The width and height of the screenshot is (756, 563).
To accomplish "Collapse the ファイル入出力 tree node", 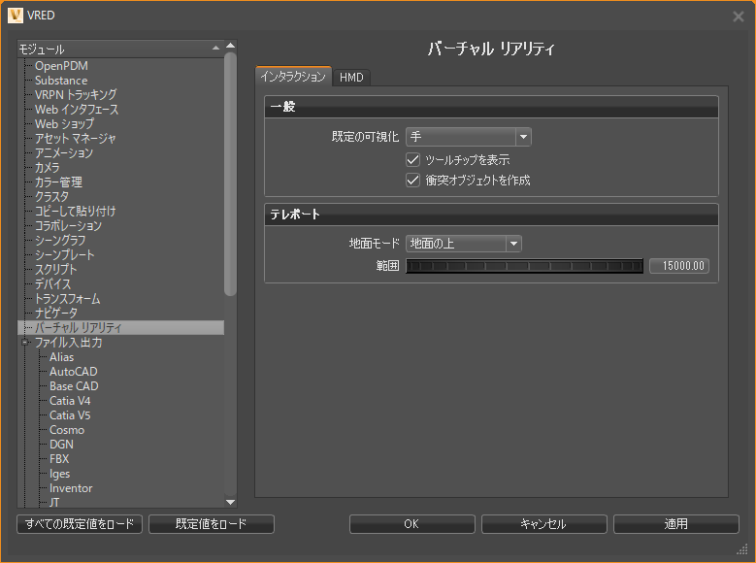I will 25,343.
